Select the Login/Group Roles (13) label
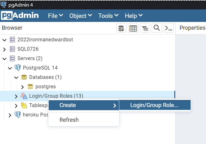 [56, 96]
